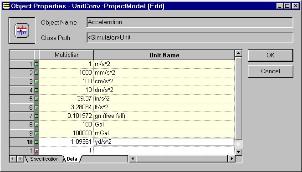Click the Object Name field showing Acceleration
The width and height of the screenshot is (302, 172).
pyautogui.click(x=190, y=22)
